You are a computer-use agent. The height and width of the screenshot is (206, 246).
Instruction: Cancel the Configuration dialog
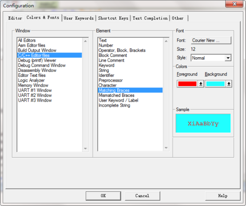pyautogui.click(x=142, y=196)
